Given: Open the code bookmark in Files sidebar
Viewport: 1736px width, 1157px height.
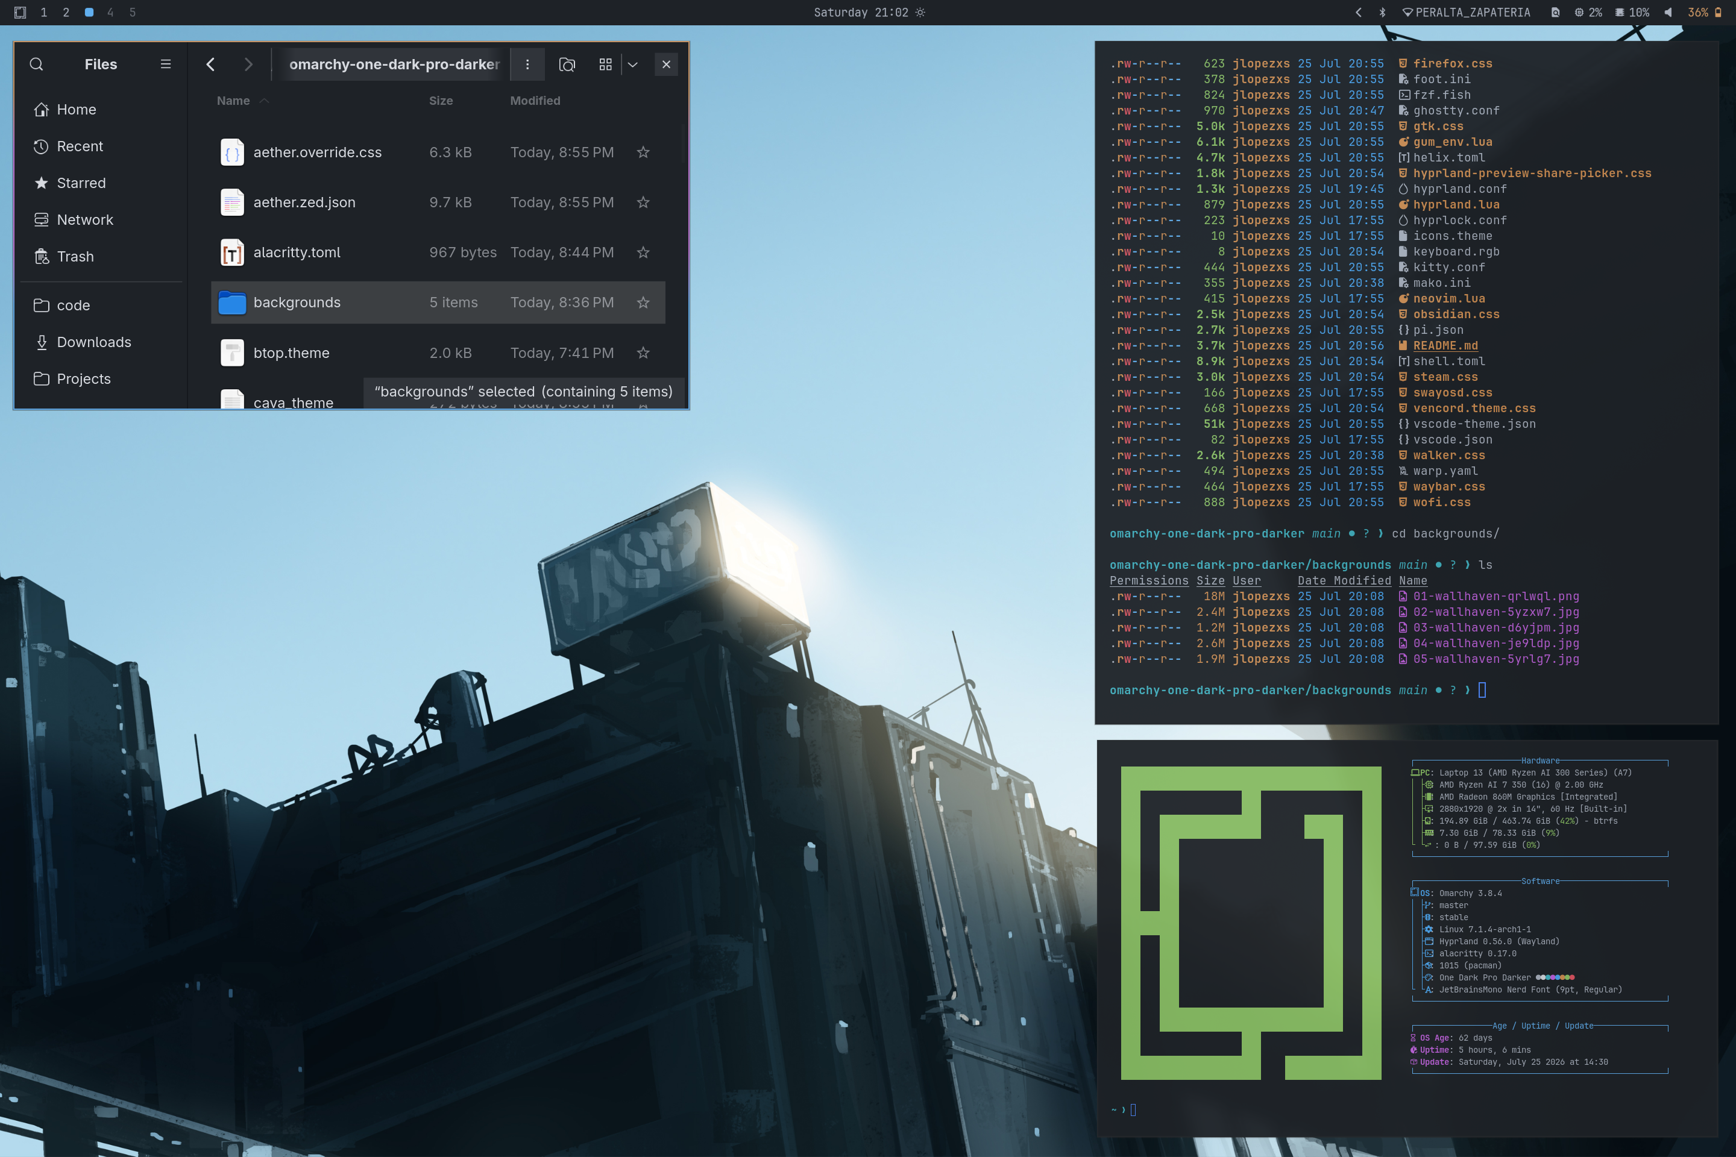Looking at the screenshot, I should [101, 306].
